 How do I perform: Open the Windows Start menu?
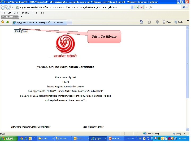point(9,138)
